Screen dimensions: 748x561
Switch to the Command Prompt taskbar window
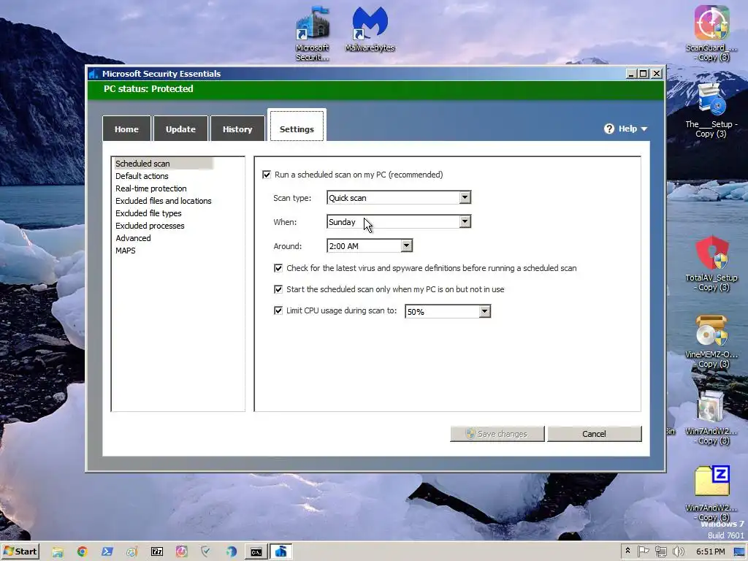coord(256,552)
